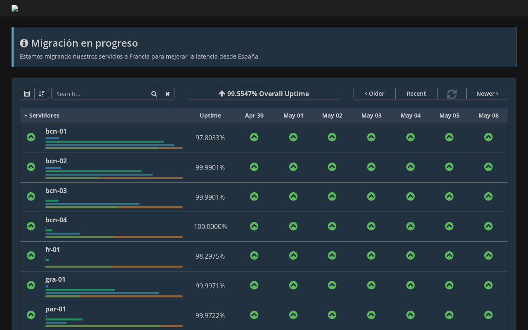Click the refresh arrows icon
Image resolution: width=528 pixels, height=330 pixels.
click(452, 94)
